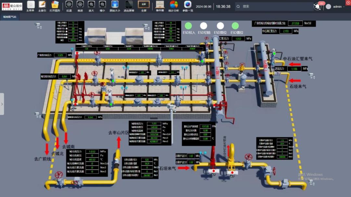Click the 中石油汇管来气 label
Image resolution: width=351 pixels, height=197 pixels.
[x=298, y=59]
